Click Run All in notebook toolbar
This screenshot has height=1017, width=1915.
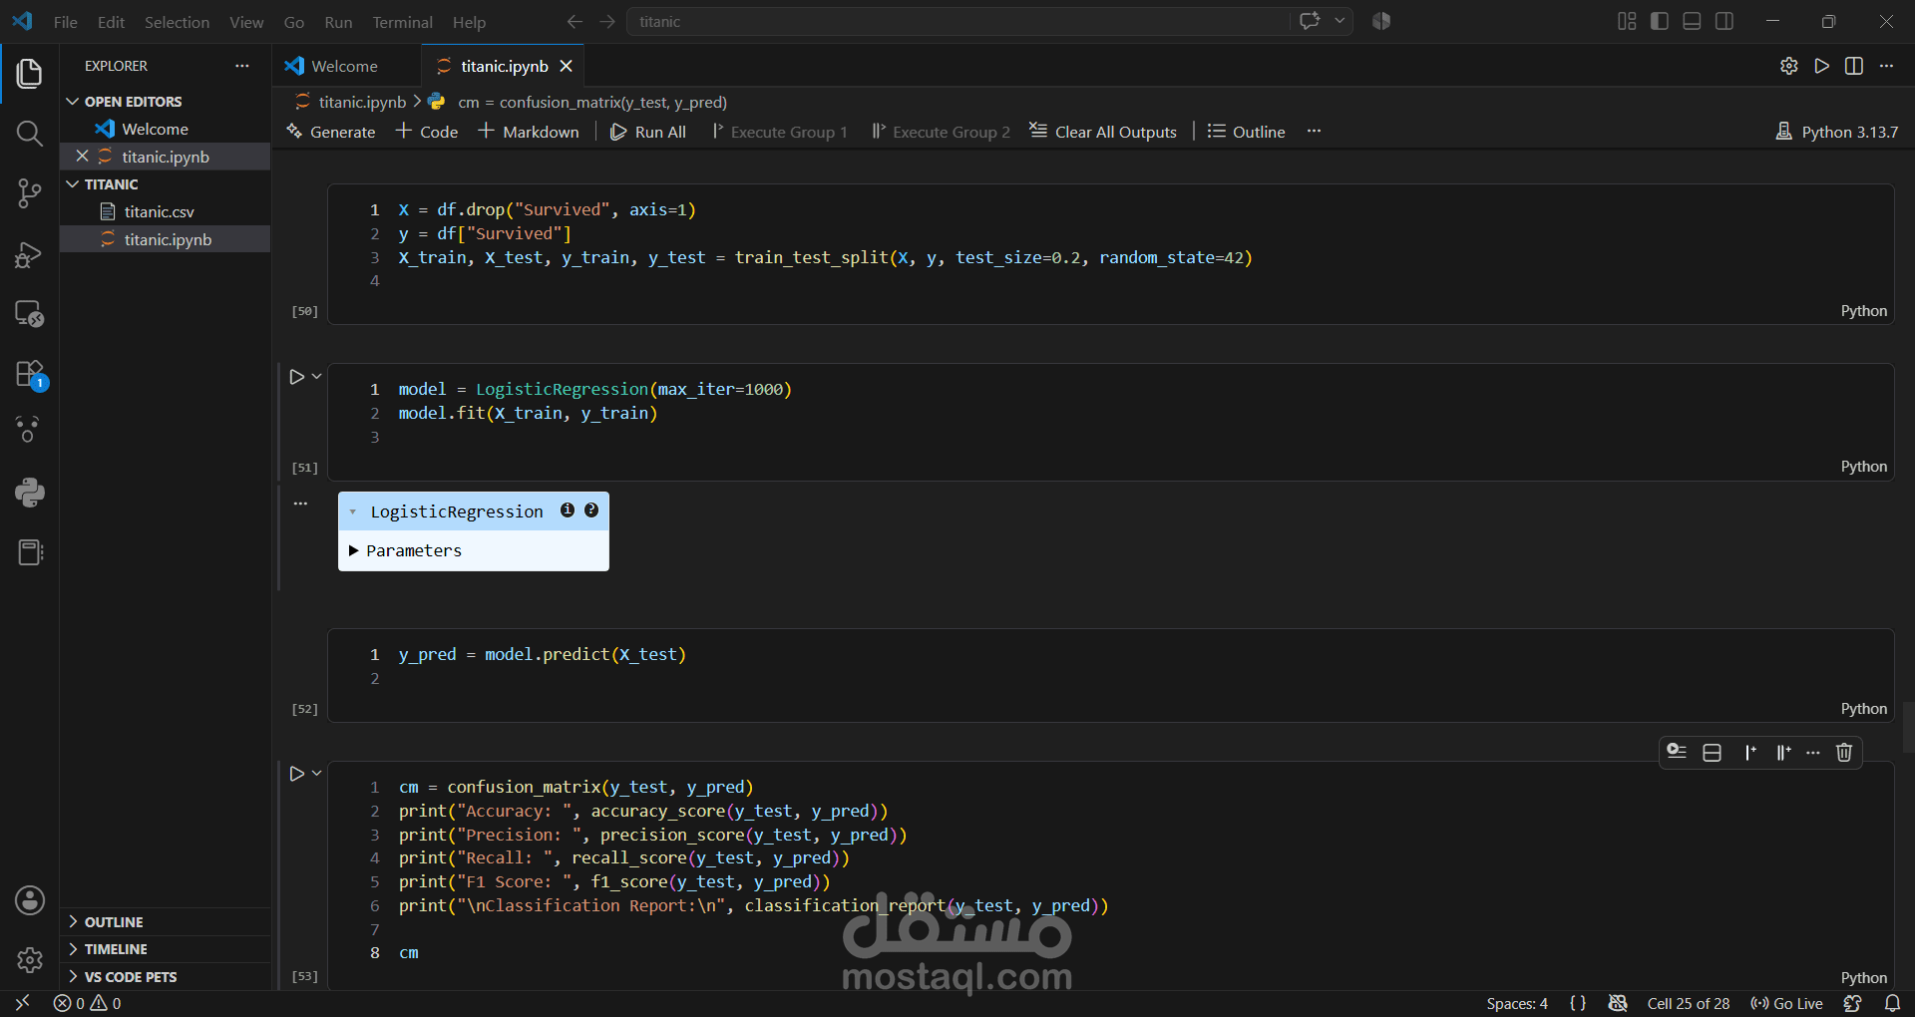tap(648, 132)
